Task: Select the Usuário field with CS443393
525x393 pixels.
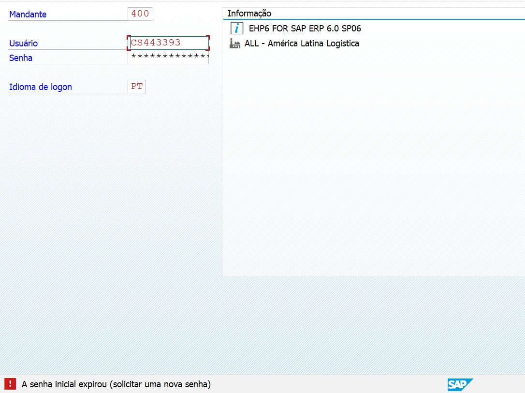Action: coord(168,43)
